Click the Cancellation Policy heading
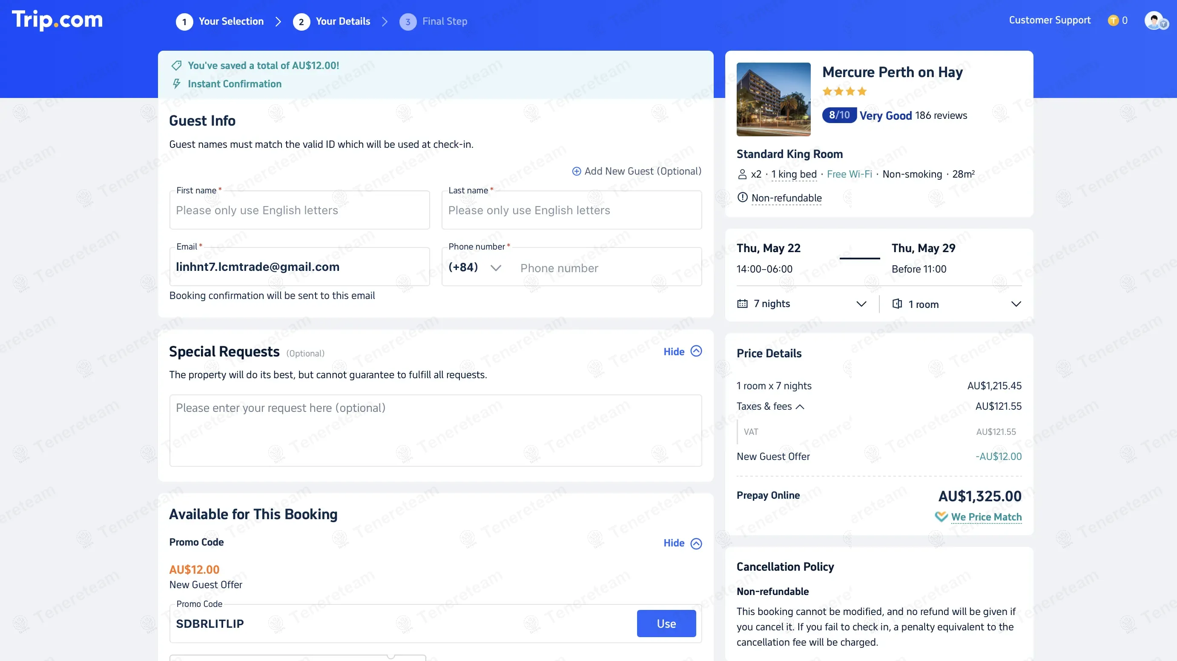1177x661 pixels. click(785, 567)
